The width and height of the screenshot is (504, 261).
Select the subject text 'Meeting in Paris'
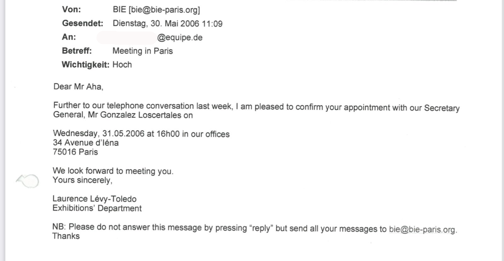point(142,51)
